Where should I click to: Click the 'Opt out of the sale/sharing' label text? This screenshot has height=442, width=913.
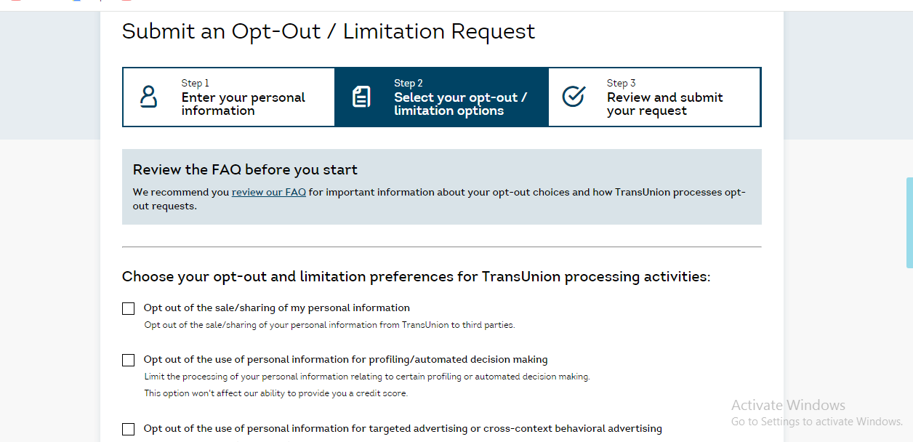coord(277,308)
